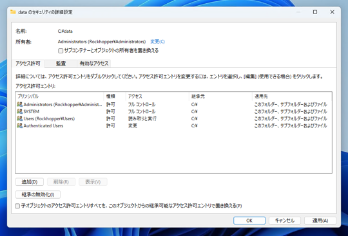Switch to the アクセス許可 tab
Screen dimensions: 348x236
[28, 64]
